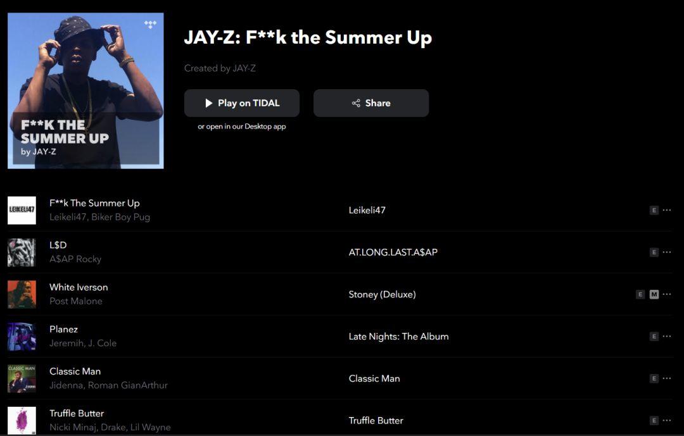Open the A$AP Rocky artist link
Viewport: 684px width, 436px height.
[x=75, y=259]
